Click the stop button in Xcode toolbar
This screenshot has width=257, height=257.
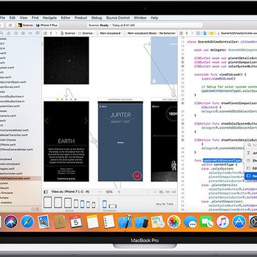10,25
